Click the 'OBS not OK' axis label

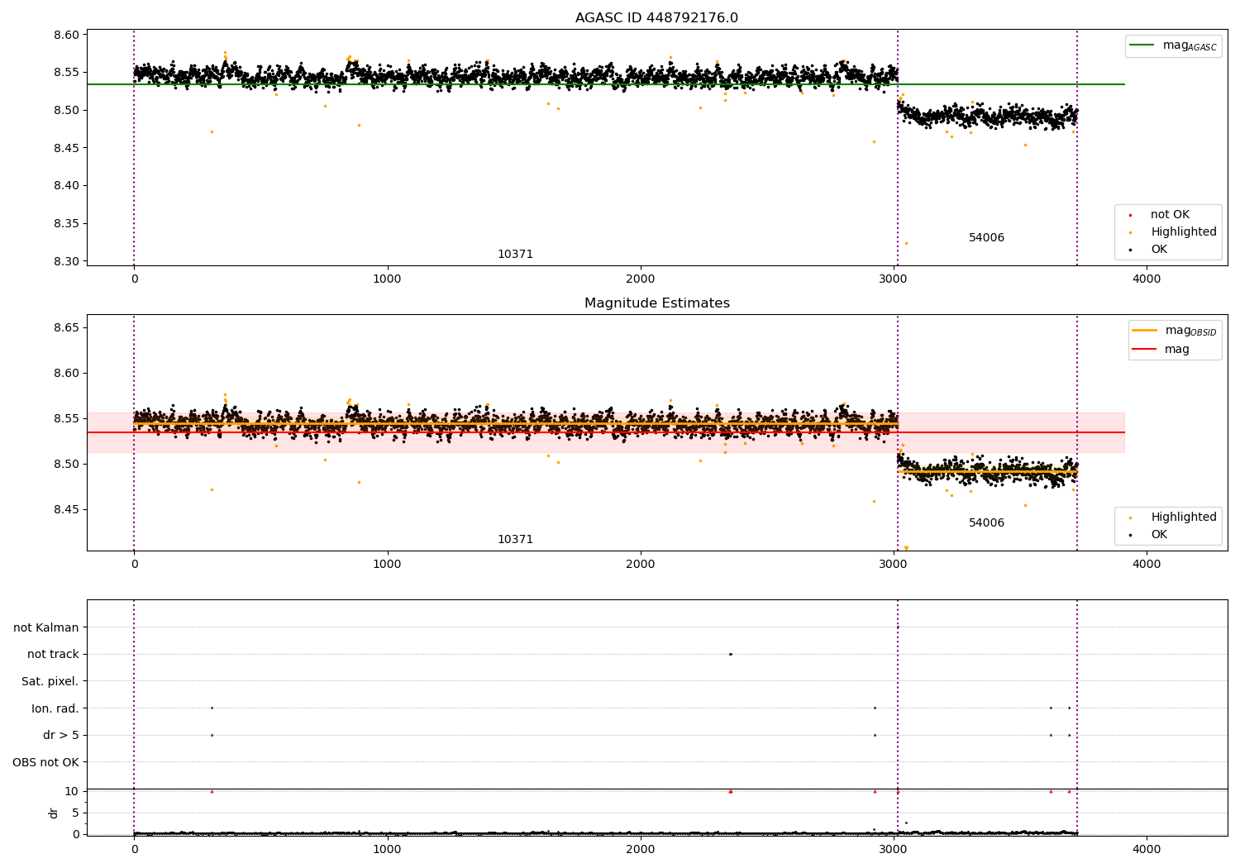(x=46, y=763)
